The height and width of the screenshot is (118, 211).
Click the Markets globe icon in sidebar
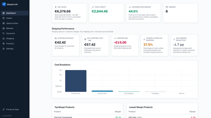tap(4, 28)
